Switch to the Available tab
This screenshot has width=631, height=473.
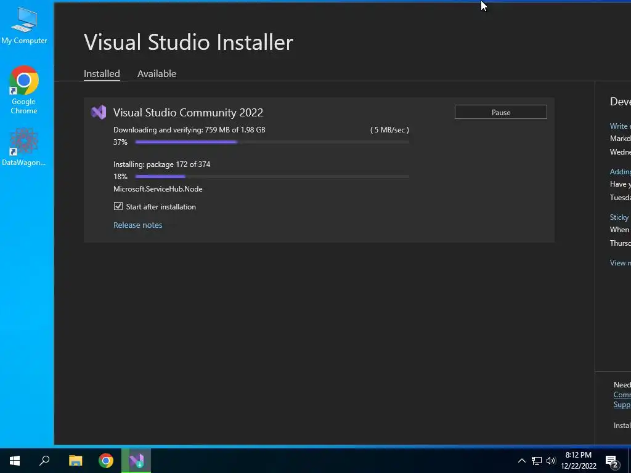[157, 74]
